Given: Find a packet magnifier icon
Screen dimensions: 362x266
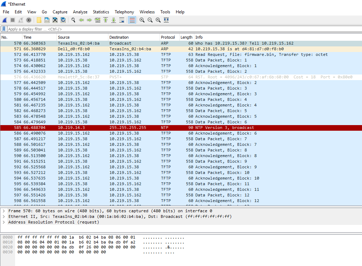Looking at the screenshot, I should pyautogui.click(x=73, y=20).
